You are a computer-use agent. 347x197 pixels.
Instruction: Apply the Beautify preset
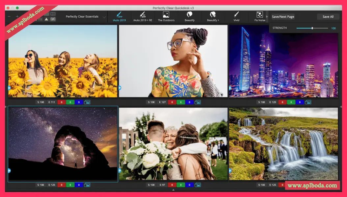coord(189,16)
